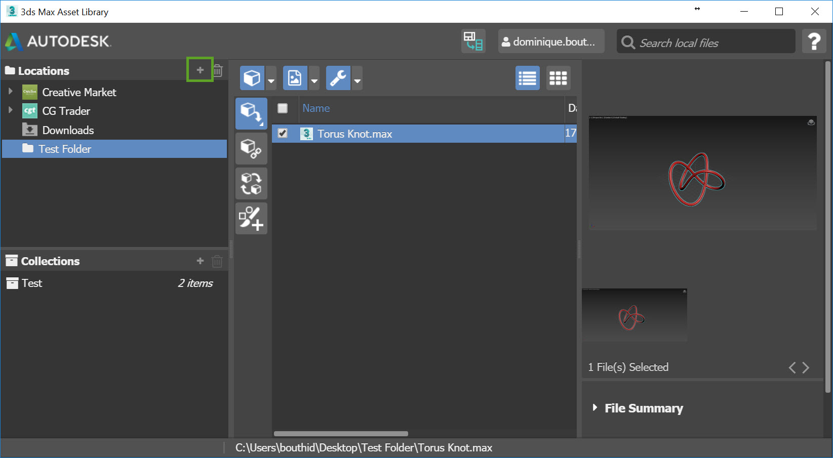Click the file list horizontal scrollbar
This screenshot has height=458, width=833.
pyautogui.click(x=341, y=434)
